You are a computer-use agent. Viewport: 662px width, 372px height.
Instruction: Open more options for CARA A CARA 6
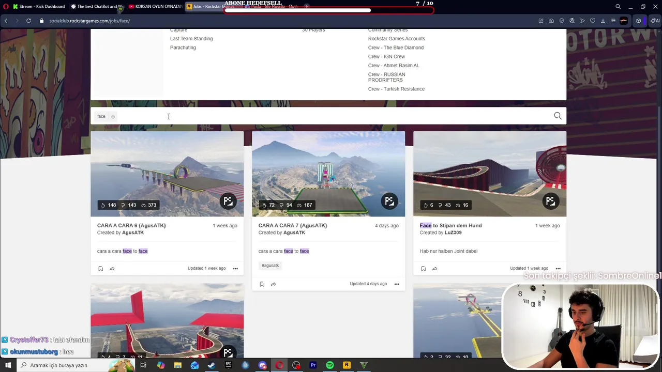click(x=235, y=269)
